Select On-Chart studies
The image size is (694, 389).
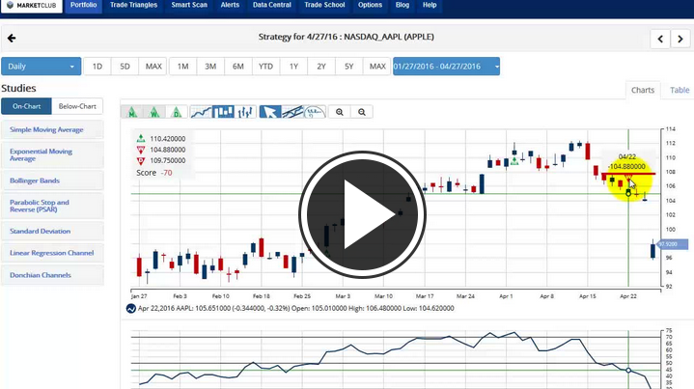tap(27, 106)
